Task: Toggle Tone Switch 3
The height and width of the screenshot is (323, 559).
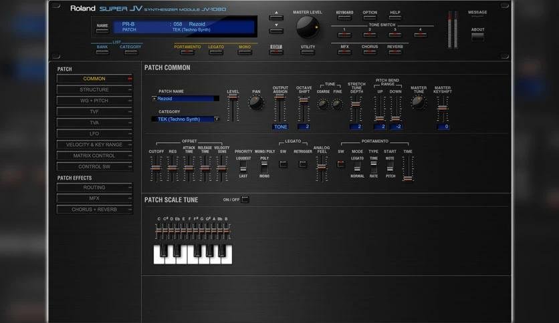Action: pos(395,35)
